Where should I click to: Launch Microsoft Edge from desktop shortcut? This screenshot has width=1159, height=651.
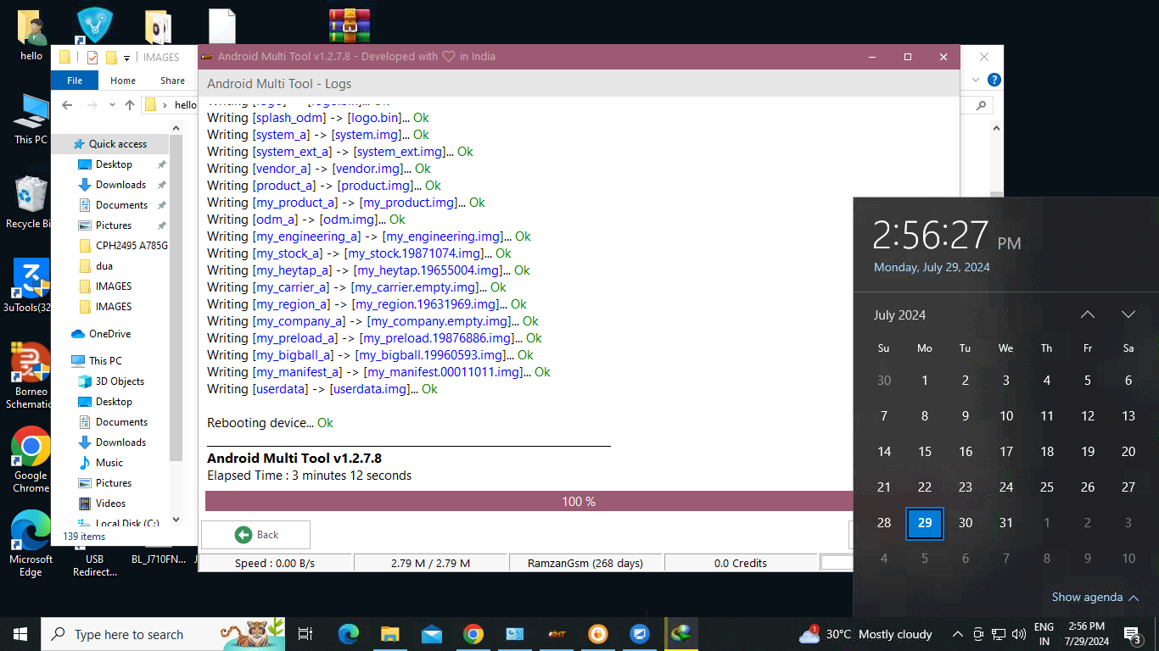[31, 543]
